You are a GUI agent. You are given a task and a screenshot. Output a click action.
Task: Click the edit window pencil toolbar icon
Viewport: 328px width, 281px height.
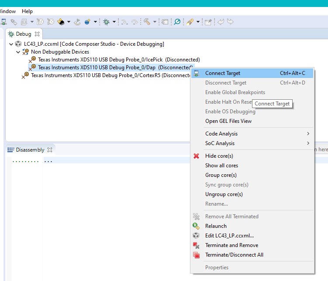coord(208,22)
